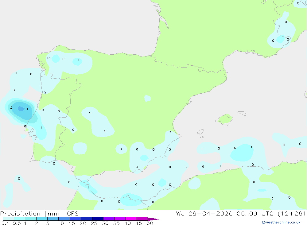307x225 pixels.
Task: Choose the 10–15 mm legend color swatch
Action: (x=64, y=219)
